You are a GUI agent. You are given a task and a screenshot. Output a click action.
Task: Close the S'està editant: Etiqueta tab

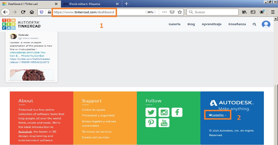(x=117, y=4)
